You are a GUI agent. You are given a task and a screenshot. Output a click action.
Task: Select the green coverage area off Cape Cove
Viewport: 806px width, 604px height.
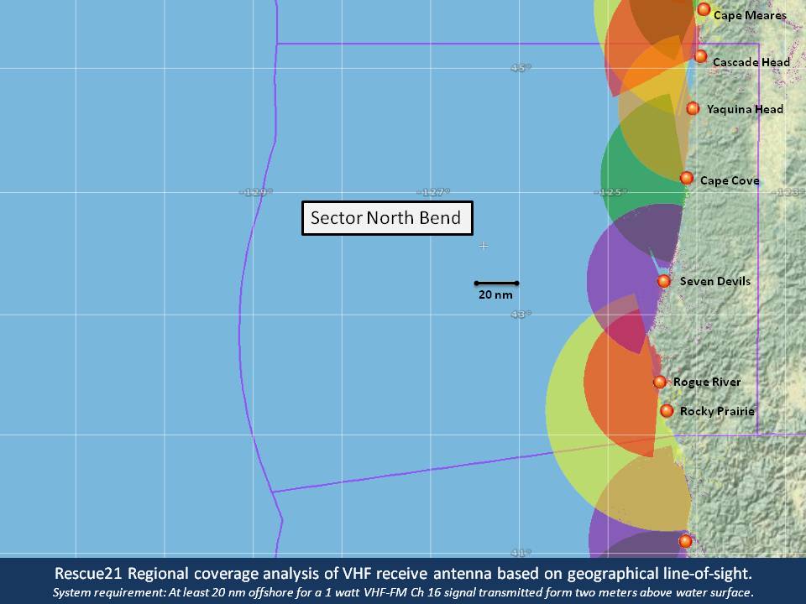(638, 176)
